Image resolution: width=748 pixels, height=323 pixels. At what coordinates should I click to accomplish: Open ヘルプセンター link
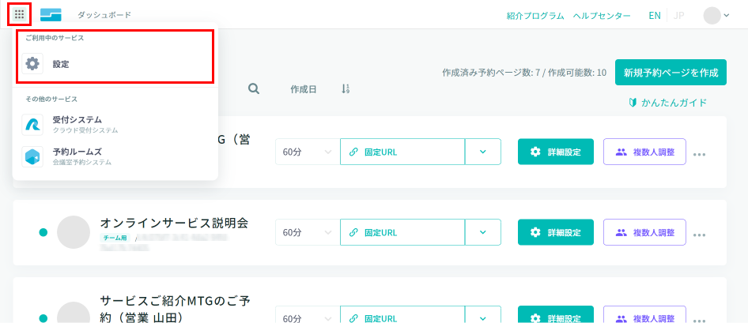(x=601, y=16)
